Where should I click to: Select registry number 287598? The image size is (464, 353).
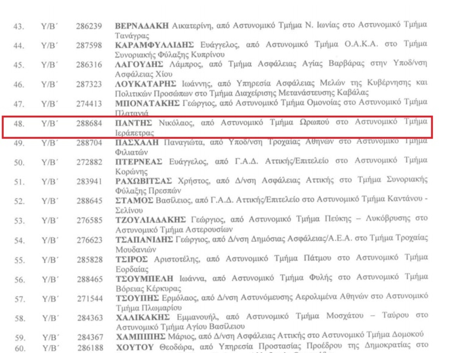coord(89,45)
